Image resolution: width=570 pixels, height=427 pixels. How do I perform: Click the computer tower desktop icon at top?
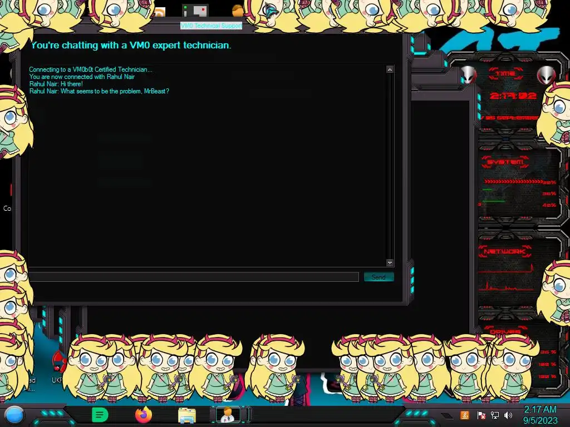pos(195,11)
